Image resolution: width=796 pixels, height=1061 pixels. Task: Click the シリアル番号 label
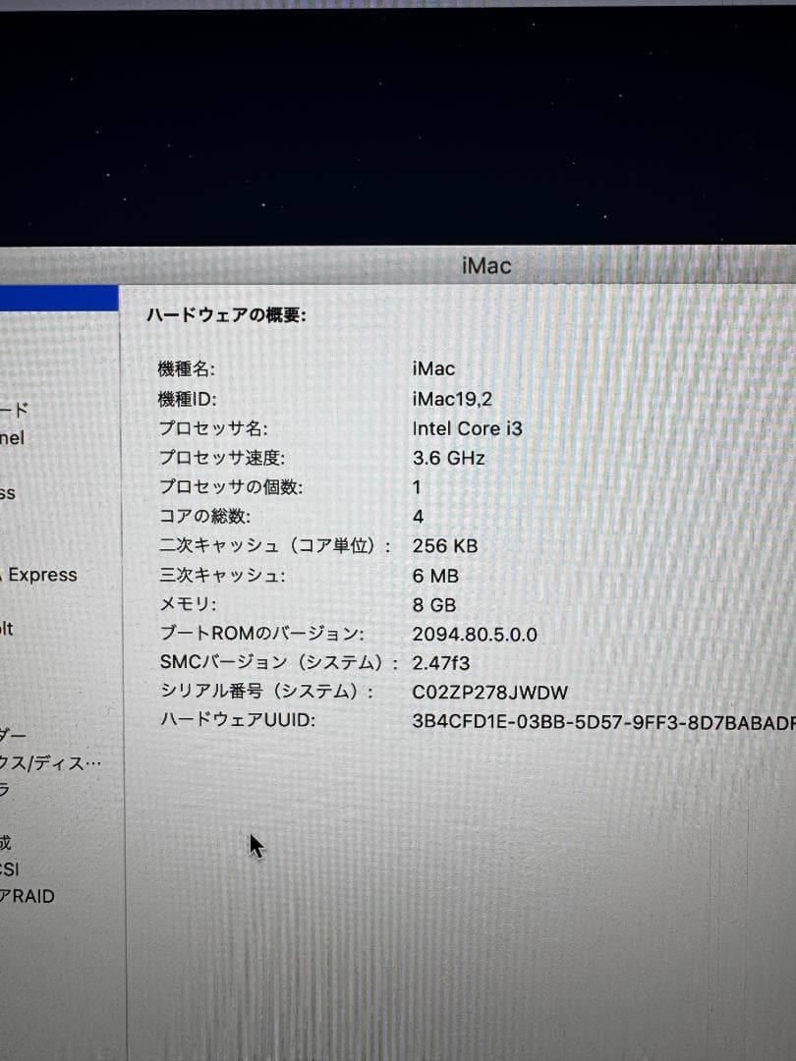(x=266, y=691)
